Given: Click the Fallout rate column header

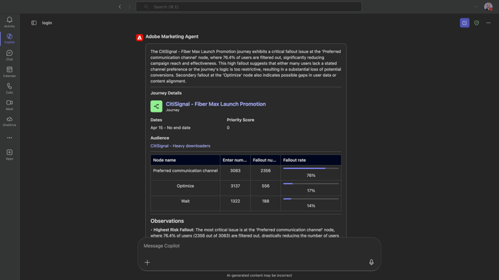Looking at the screenshot, I should pos(311,160).
